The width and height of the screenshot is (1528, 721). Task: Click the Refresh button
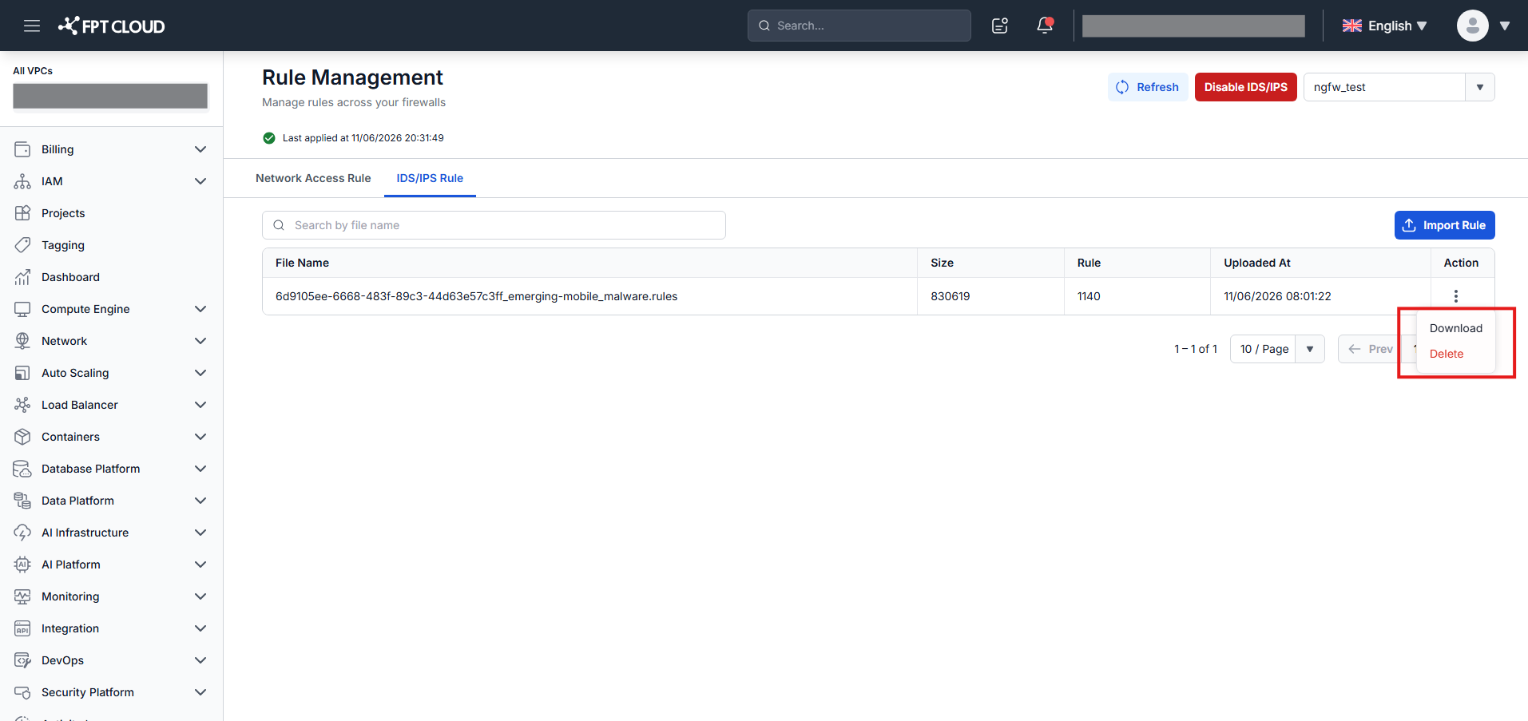1148,87
